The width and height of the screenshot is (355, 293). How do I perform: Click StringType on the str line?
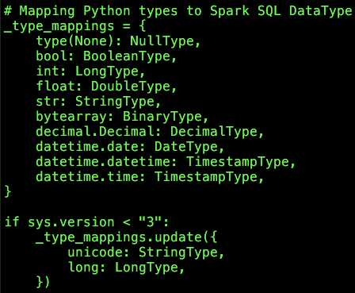click(115, 102)
